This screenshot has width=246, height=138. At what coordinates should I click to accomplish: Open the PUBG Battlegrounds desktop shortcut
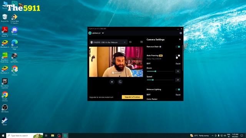tap(15, 58)
